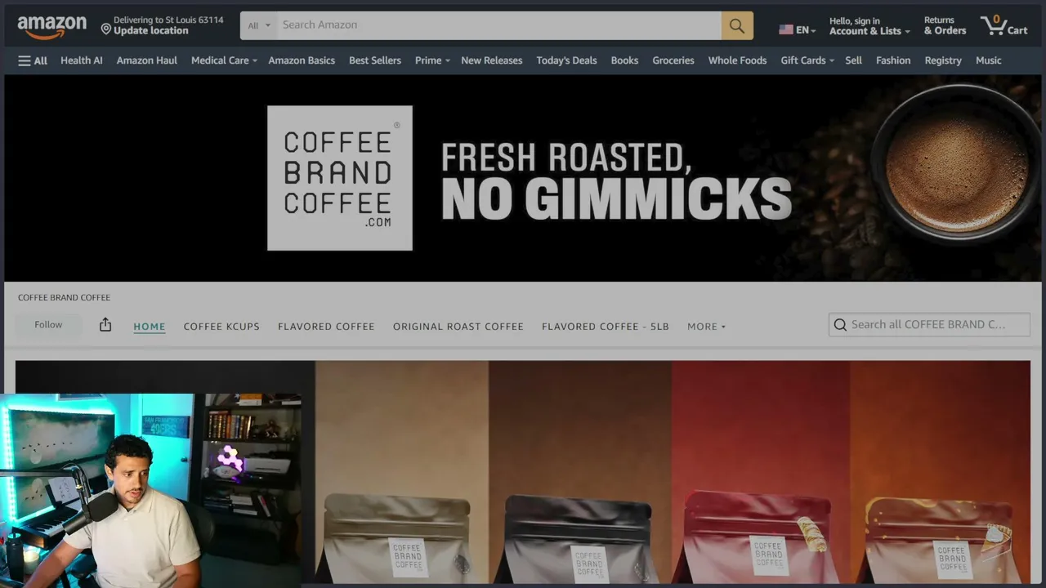Visit New Releases
The width and height of the screenshot is (1046, 588).
tap(492, 60)
